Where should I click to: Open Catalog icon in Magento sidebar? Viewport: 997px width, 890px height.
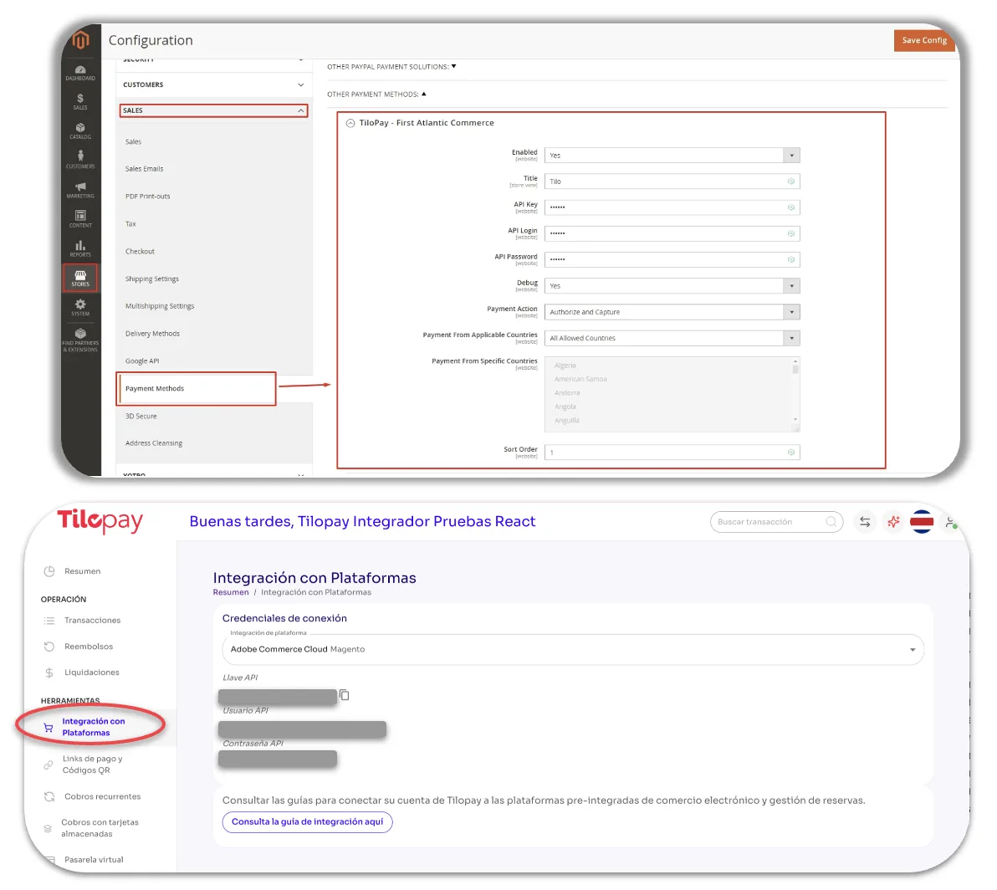(80, 131)
